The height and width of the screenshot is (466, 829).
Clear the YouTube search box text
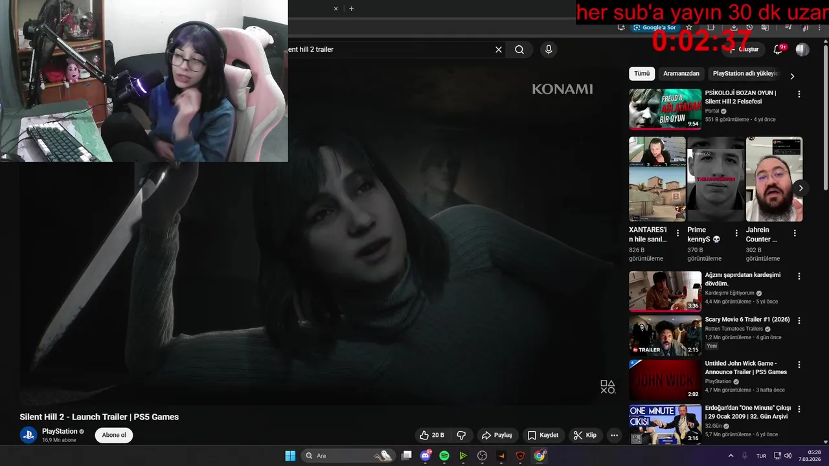click(x=499, y=49)
